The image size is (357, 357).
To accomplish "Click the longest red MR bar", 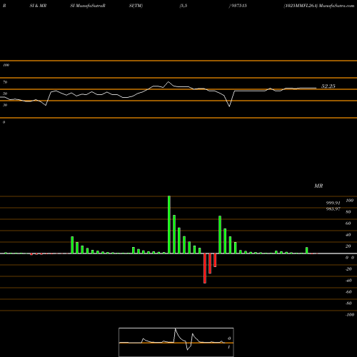I will click(x=205, y=268).
